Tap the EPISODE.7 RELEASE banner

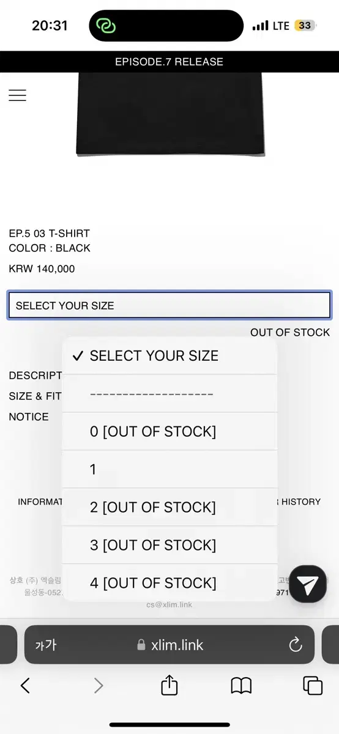click(169, 62)
